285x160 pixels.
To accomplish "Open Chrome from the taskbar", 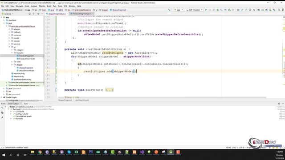I will (40, 152).
